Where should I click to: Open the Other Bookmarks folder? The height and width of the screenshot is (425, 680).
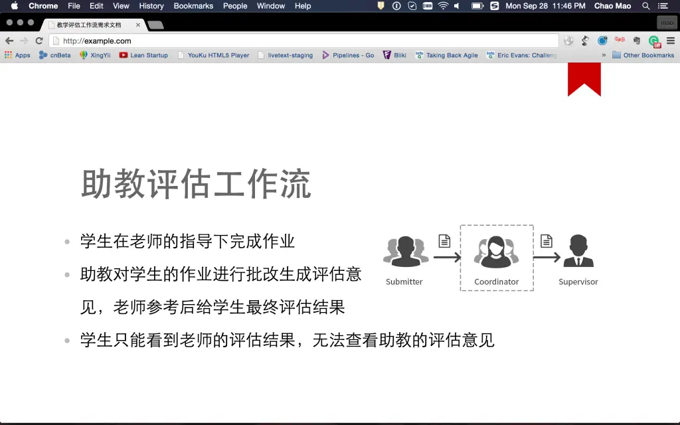click(643, 55)
